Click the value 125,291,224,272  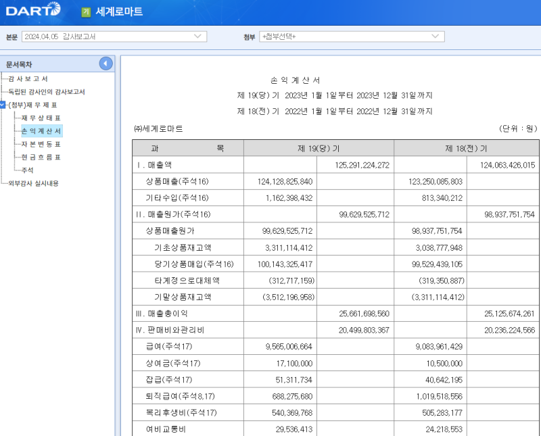coord(362,165)
